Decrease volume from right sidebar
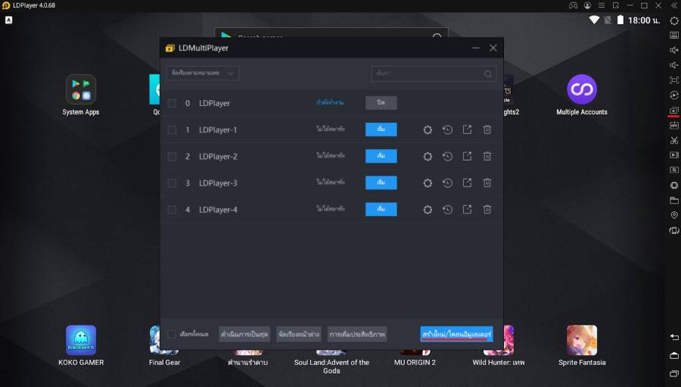Image resolution: width=681 pixels, height=387 pixels. click(x=674, y=65)
